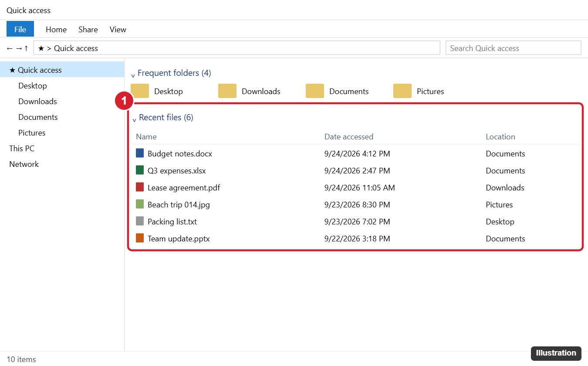
Task: Collapse the Recent files section
Action: pyautogui.click(x=135, y=119)
